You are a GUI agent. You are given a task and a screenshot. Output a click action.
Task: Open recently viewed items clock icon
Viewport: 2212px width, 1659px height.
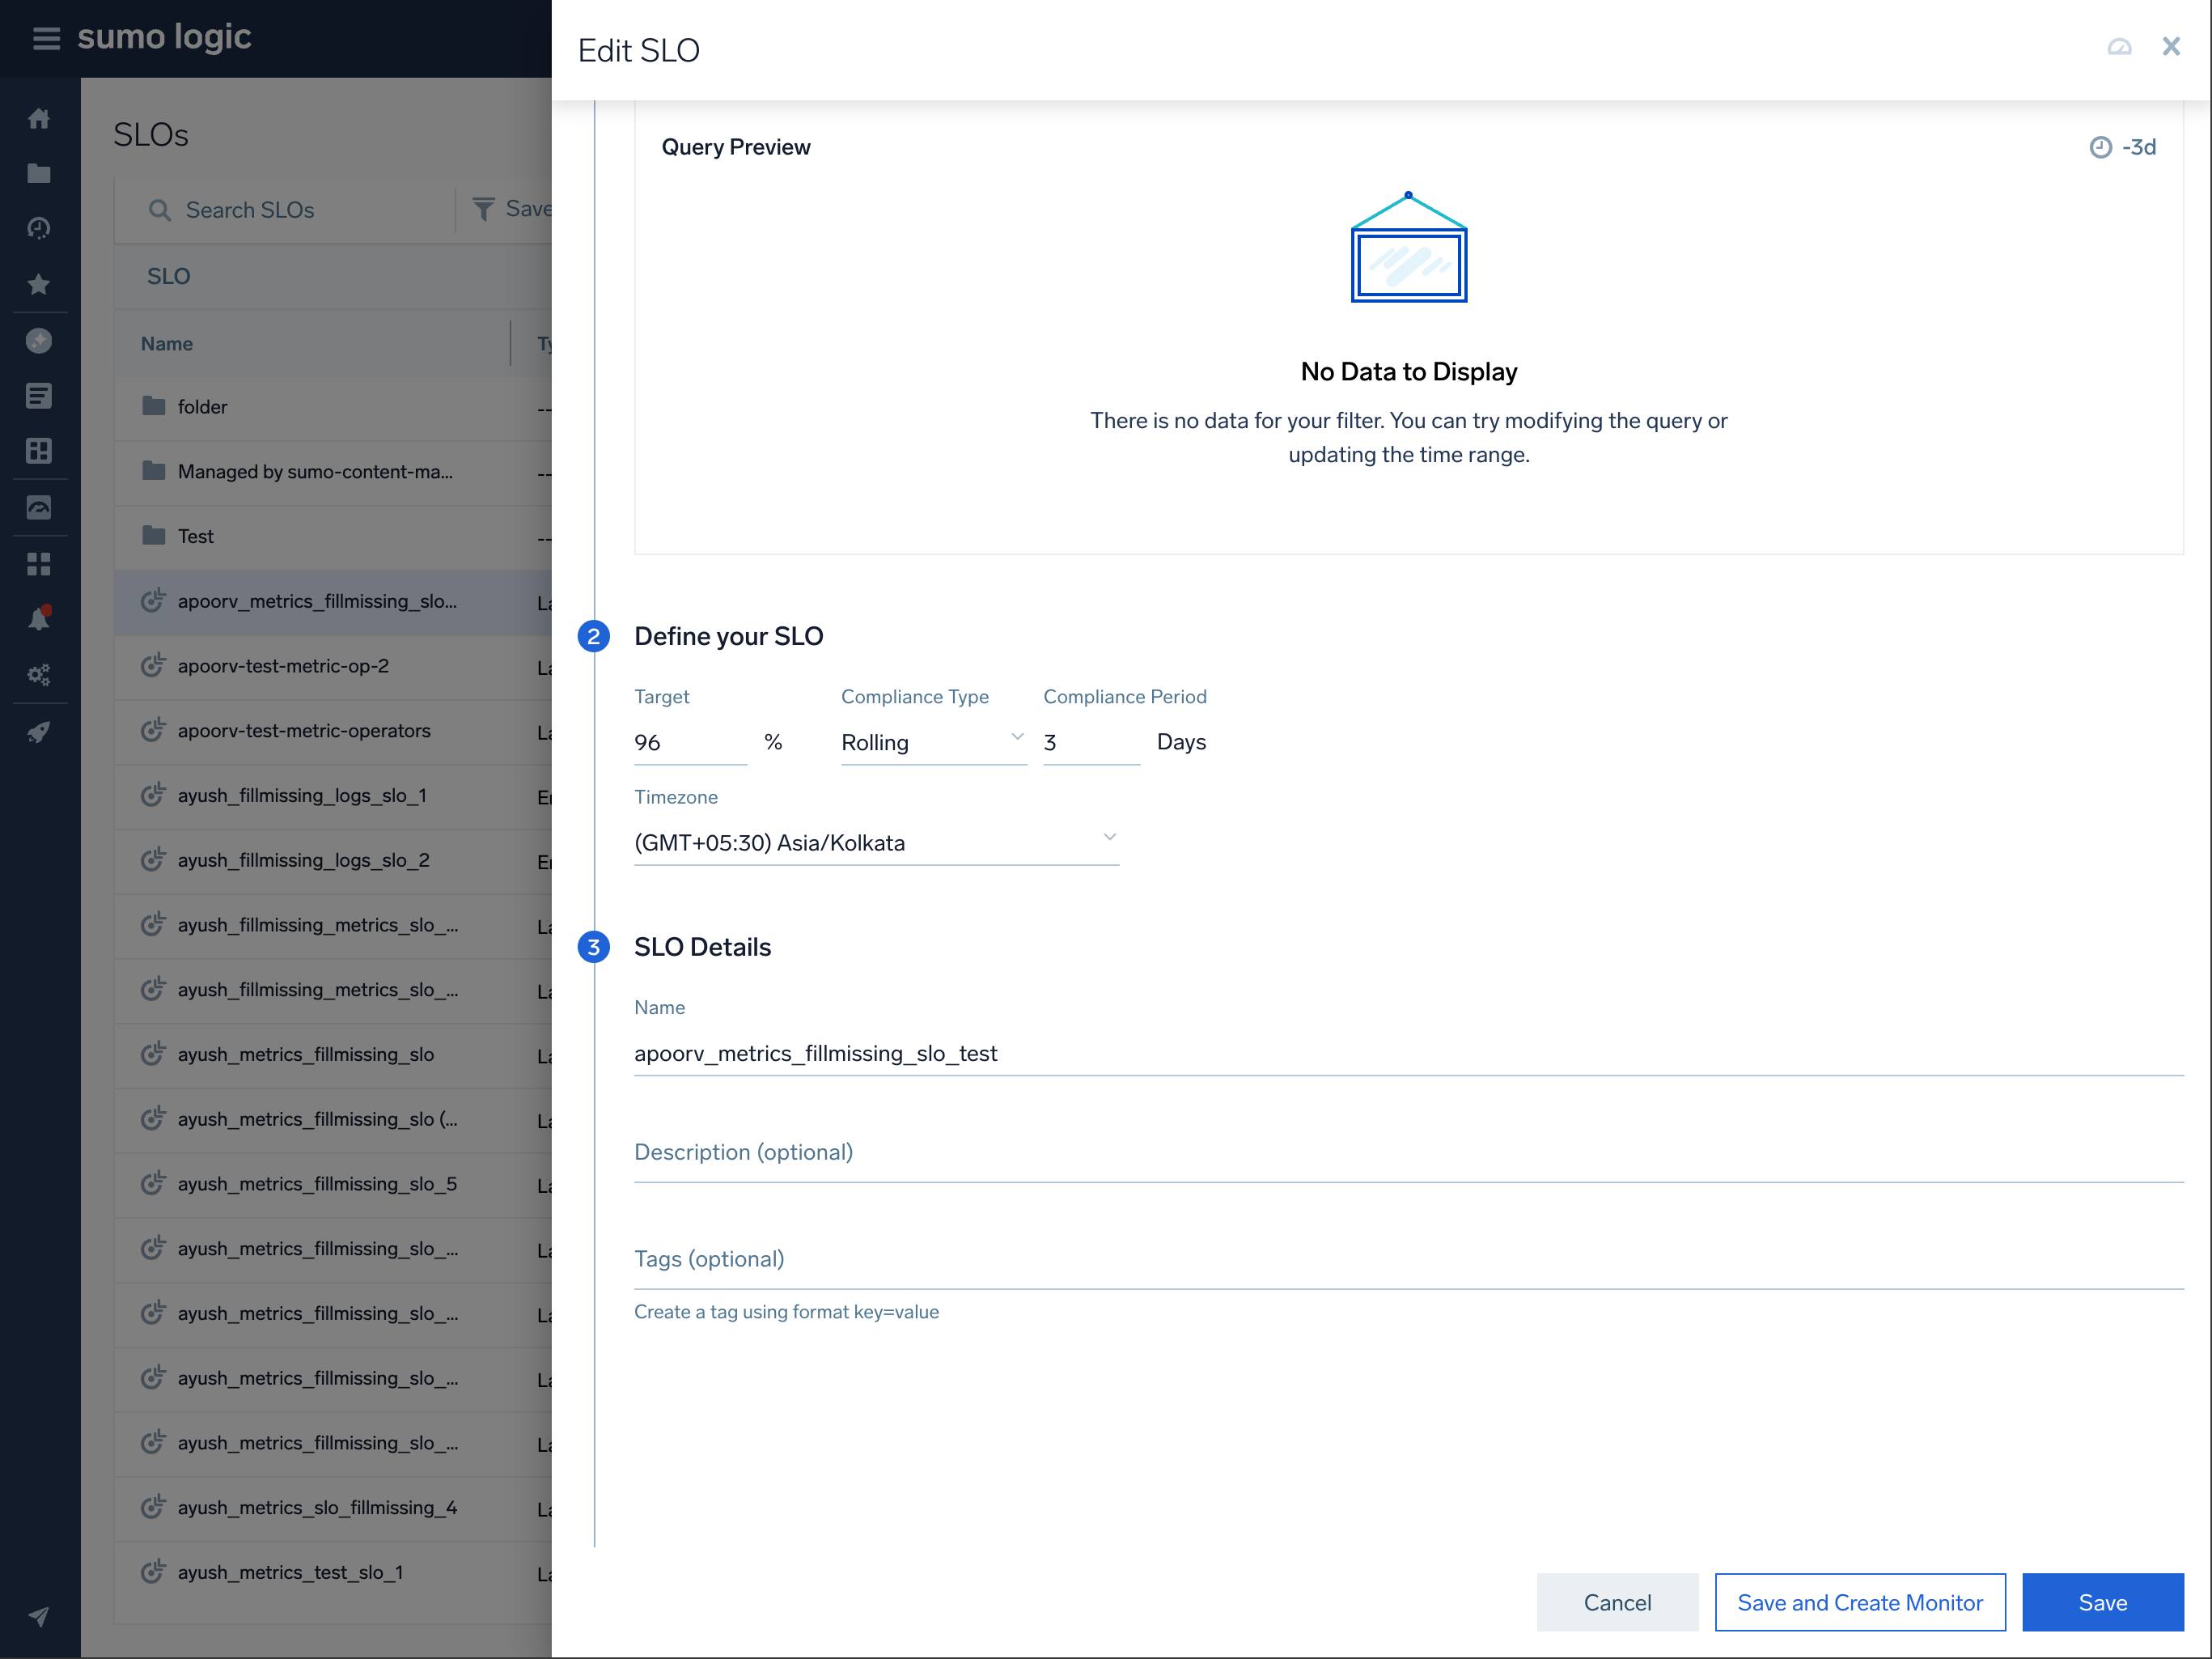click(40, 227)
